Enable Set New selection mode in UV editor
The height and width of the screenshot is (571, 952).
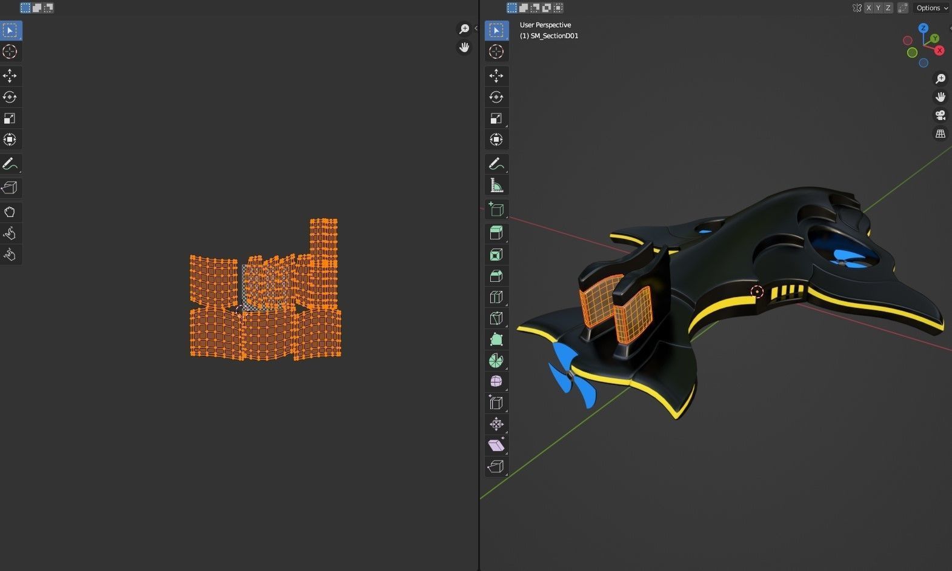[25, 8]
